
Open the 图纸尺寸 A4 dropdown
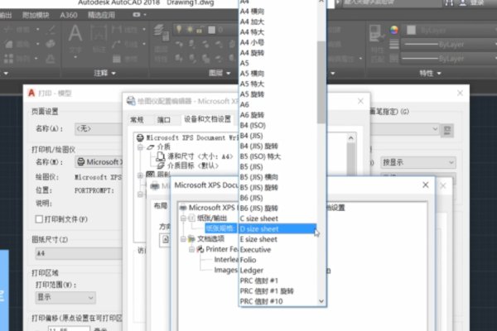(79, 253)
